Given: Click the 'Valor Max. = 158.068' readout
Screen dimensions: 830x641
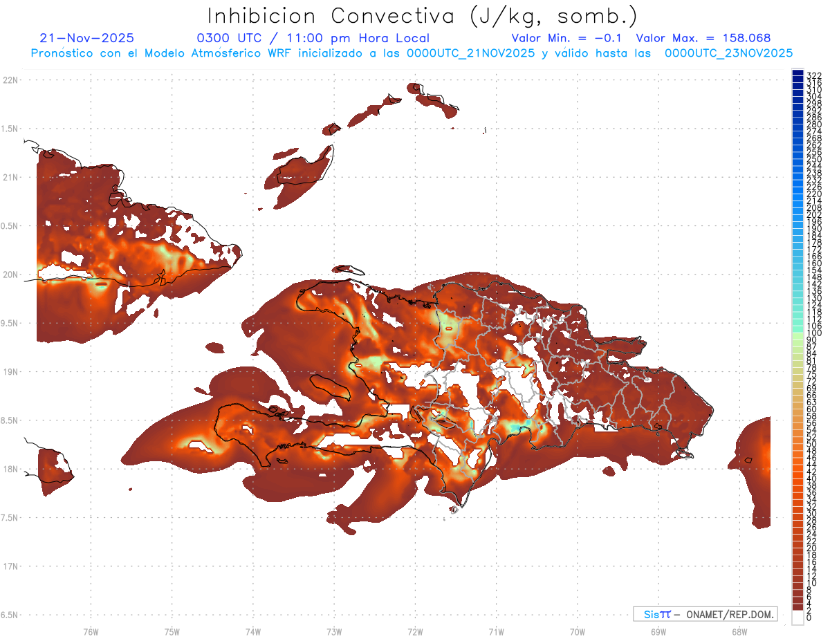Looking at the screenshot, I should (x=703, y=38).
